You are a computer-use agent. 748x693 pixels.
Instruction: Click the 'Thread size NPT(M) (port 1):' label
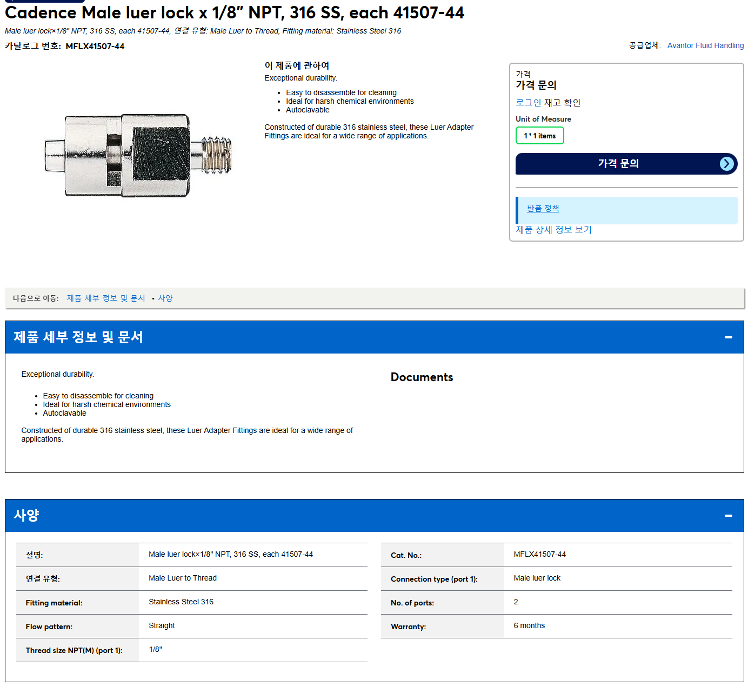pos(74,650)
